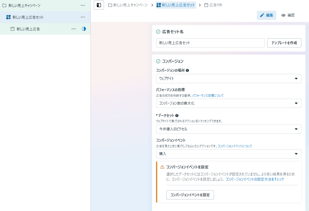Click テンプレートを作成 button

[x=284, y=43]
